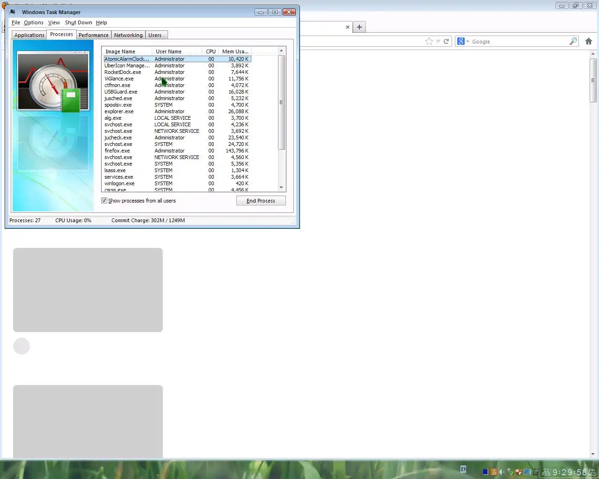599x479 pixels.
Task: Toggle Show processes from all users checkbox
Action: tap(104, 201)
